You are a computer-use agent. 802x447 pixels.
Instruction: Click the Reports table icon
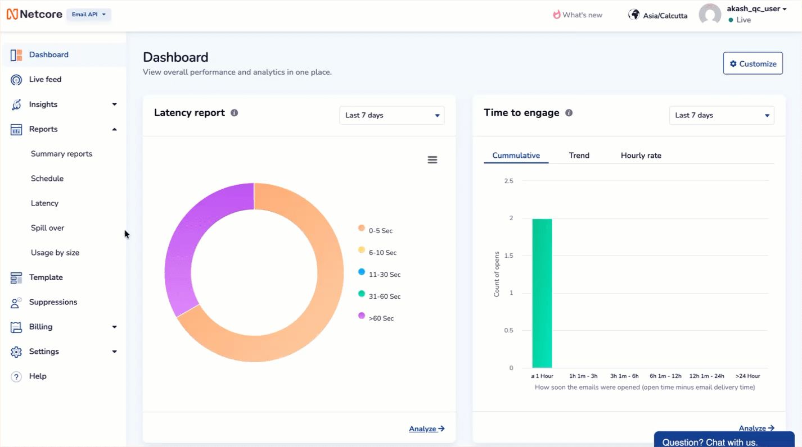(16, 129)
